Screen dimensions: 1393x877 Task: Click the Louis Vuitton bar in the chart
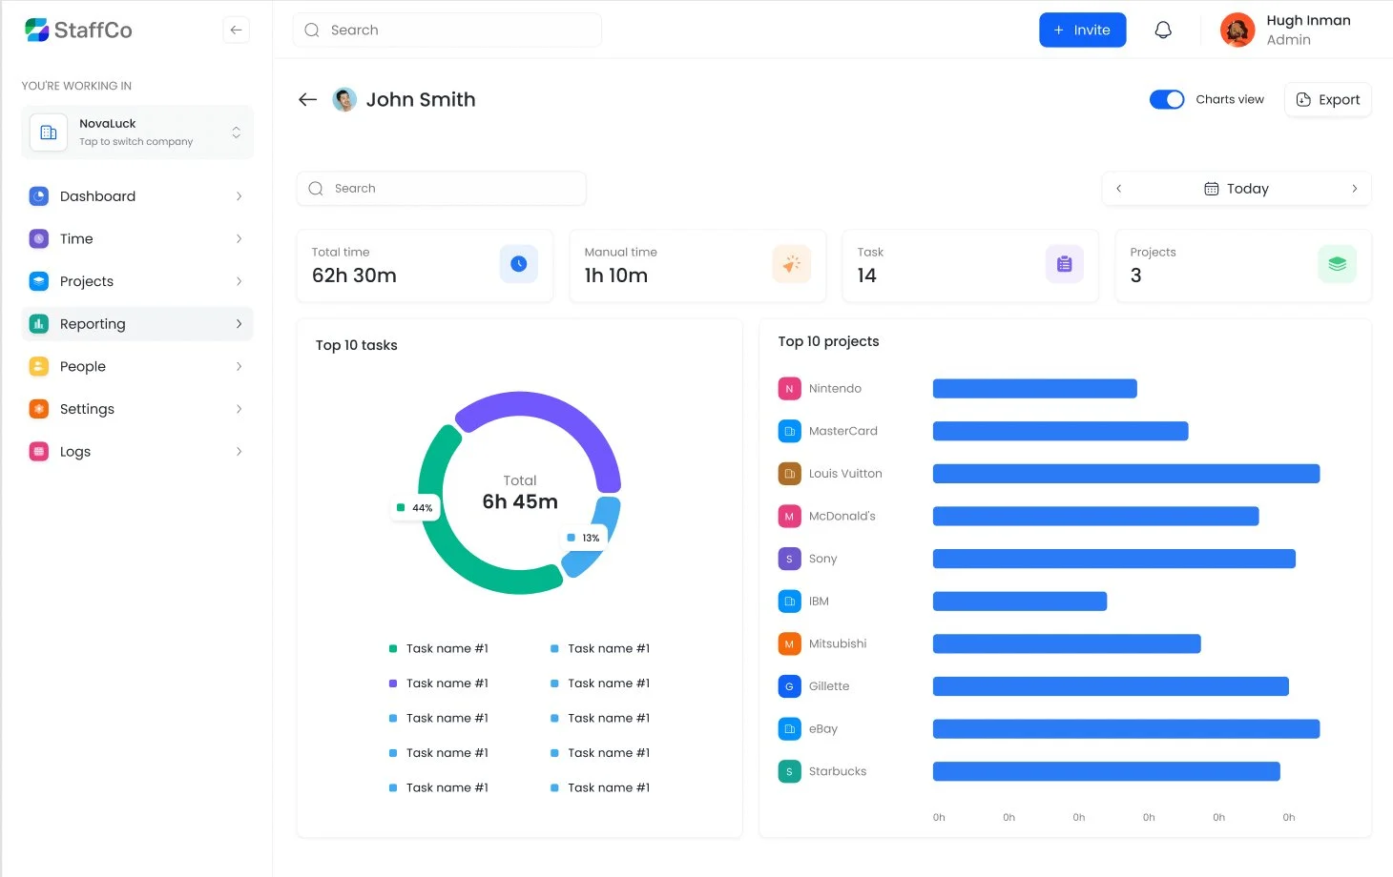click(1126, 473)
